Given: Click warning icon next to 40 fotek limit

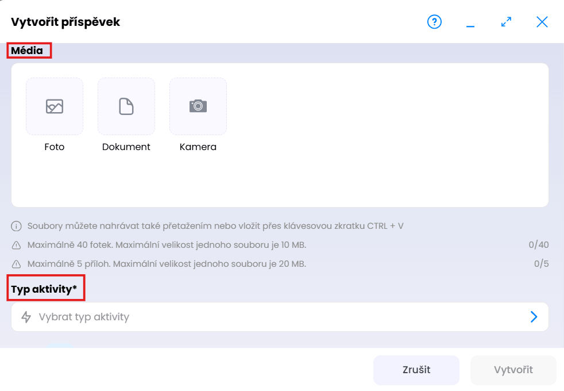Looking at the screenshot, I should coord(17,246).
